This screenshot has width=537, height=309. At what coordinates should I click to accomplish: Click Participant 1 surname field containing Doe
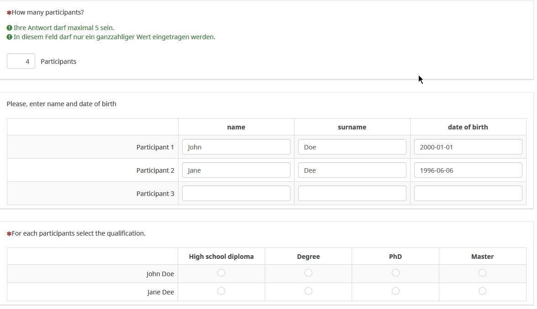352,147
